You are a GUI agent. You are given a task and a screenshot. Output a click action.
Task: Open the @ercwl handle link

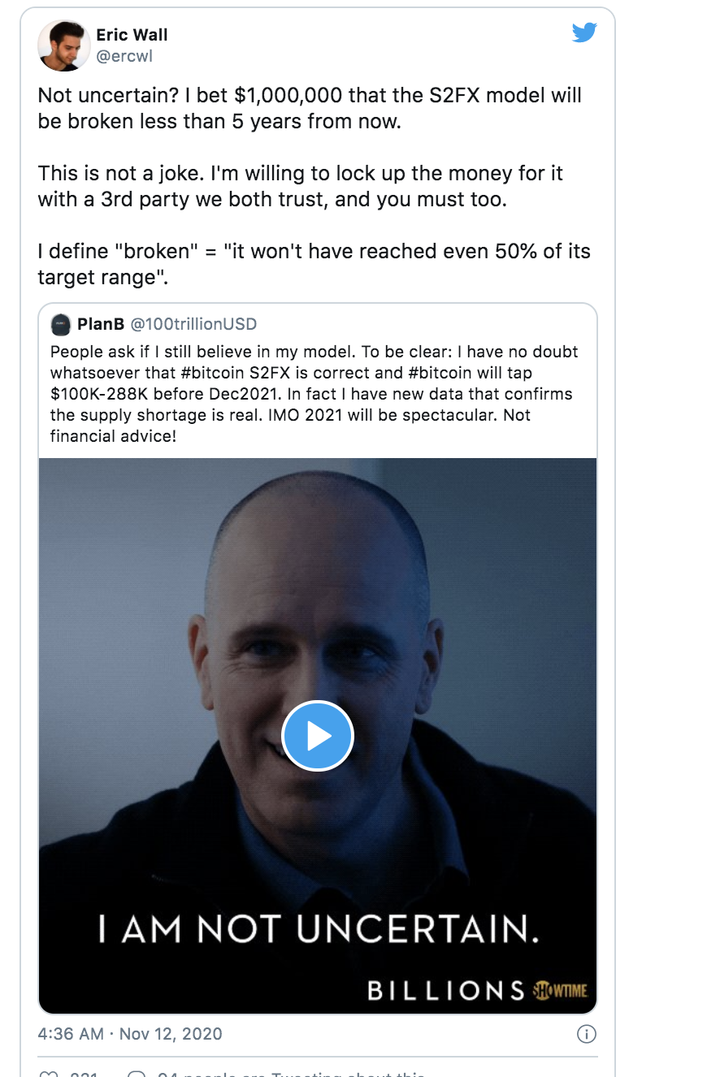point(124,57)
